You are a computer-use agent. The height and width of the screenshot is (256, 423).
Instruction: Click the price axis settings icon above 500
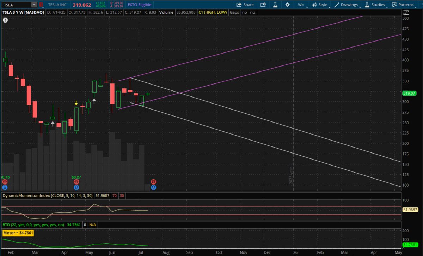click(x=406, y=13)
